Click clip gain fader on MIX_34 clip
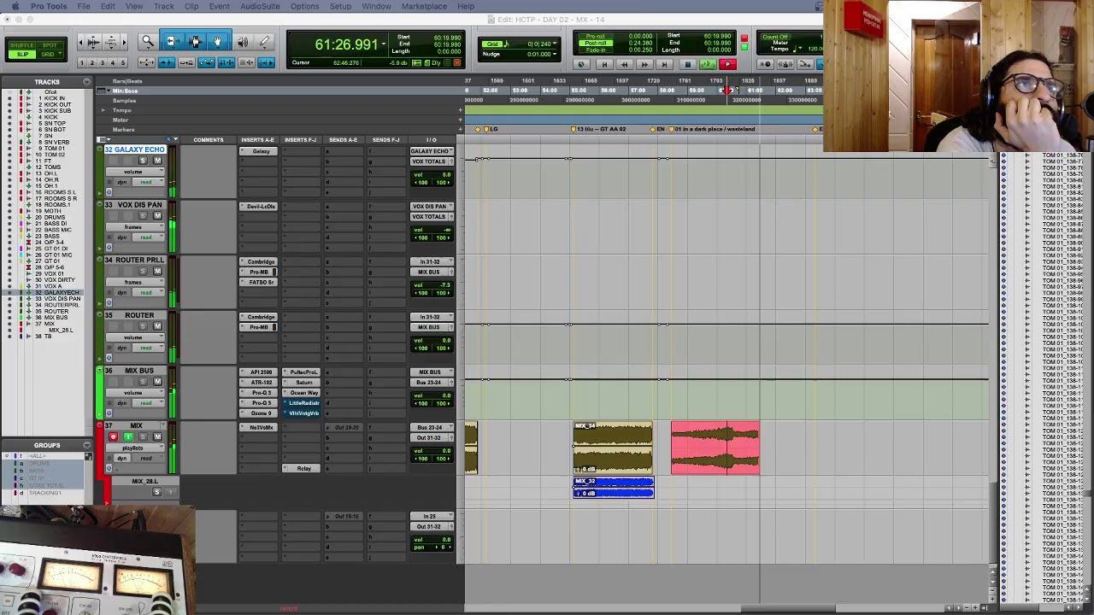 point(578,469)
